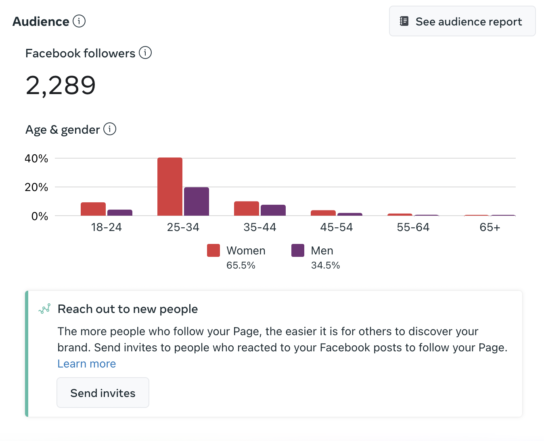Click the Women bar for ages 35-44

pyautogui.click(x=247, y=208)
